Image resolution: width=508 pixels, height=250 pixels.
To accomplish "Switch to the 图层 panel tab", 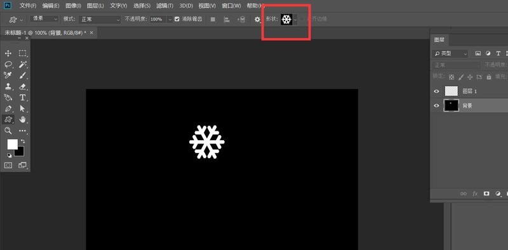I will pos(439,40).
